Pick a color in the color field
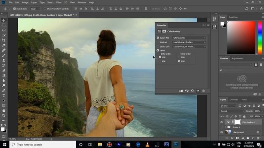The width and height of the screenshot is (264, 148). (241, 37)
